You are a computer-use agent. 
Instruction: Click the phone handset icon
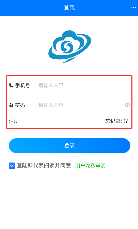pos(11,85)
